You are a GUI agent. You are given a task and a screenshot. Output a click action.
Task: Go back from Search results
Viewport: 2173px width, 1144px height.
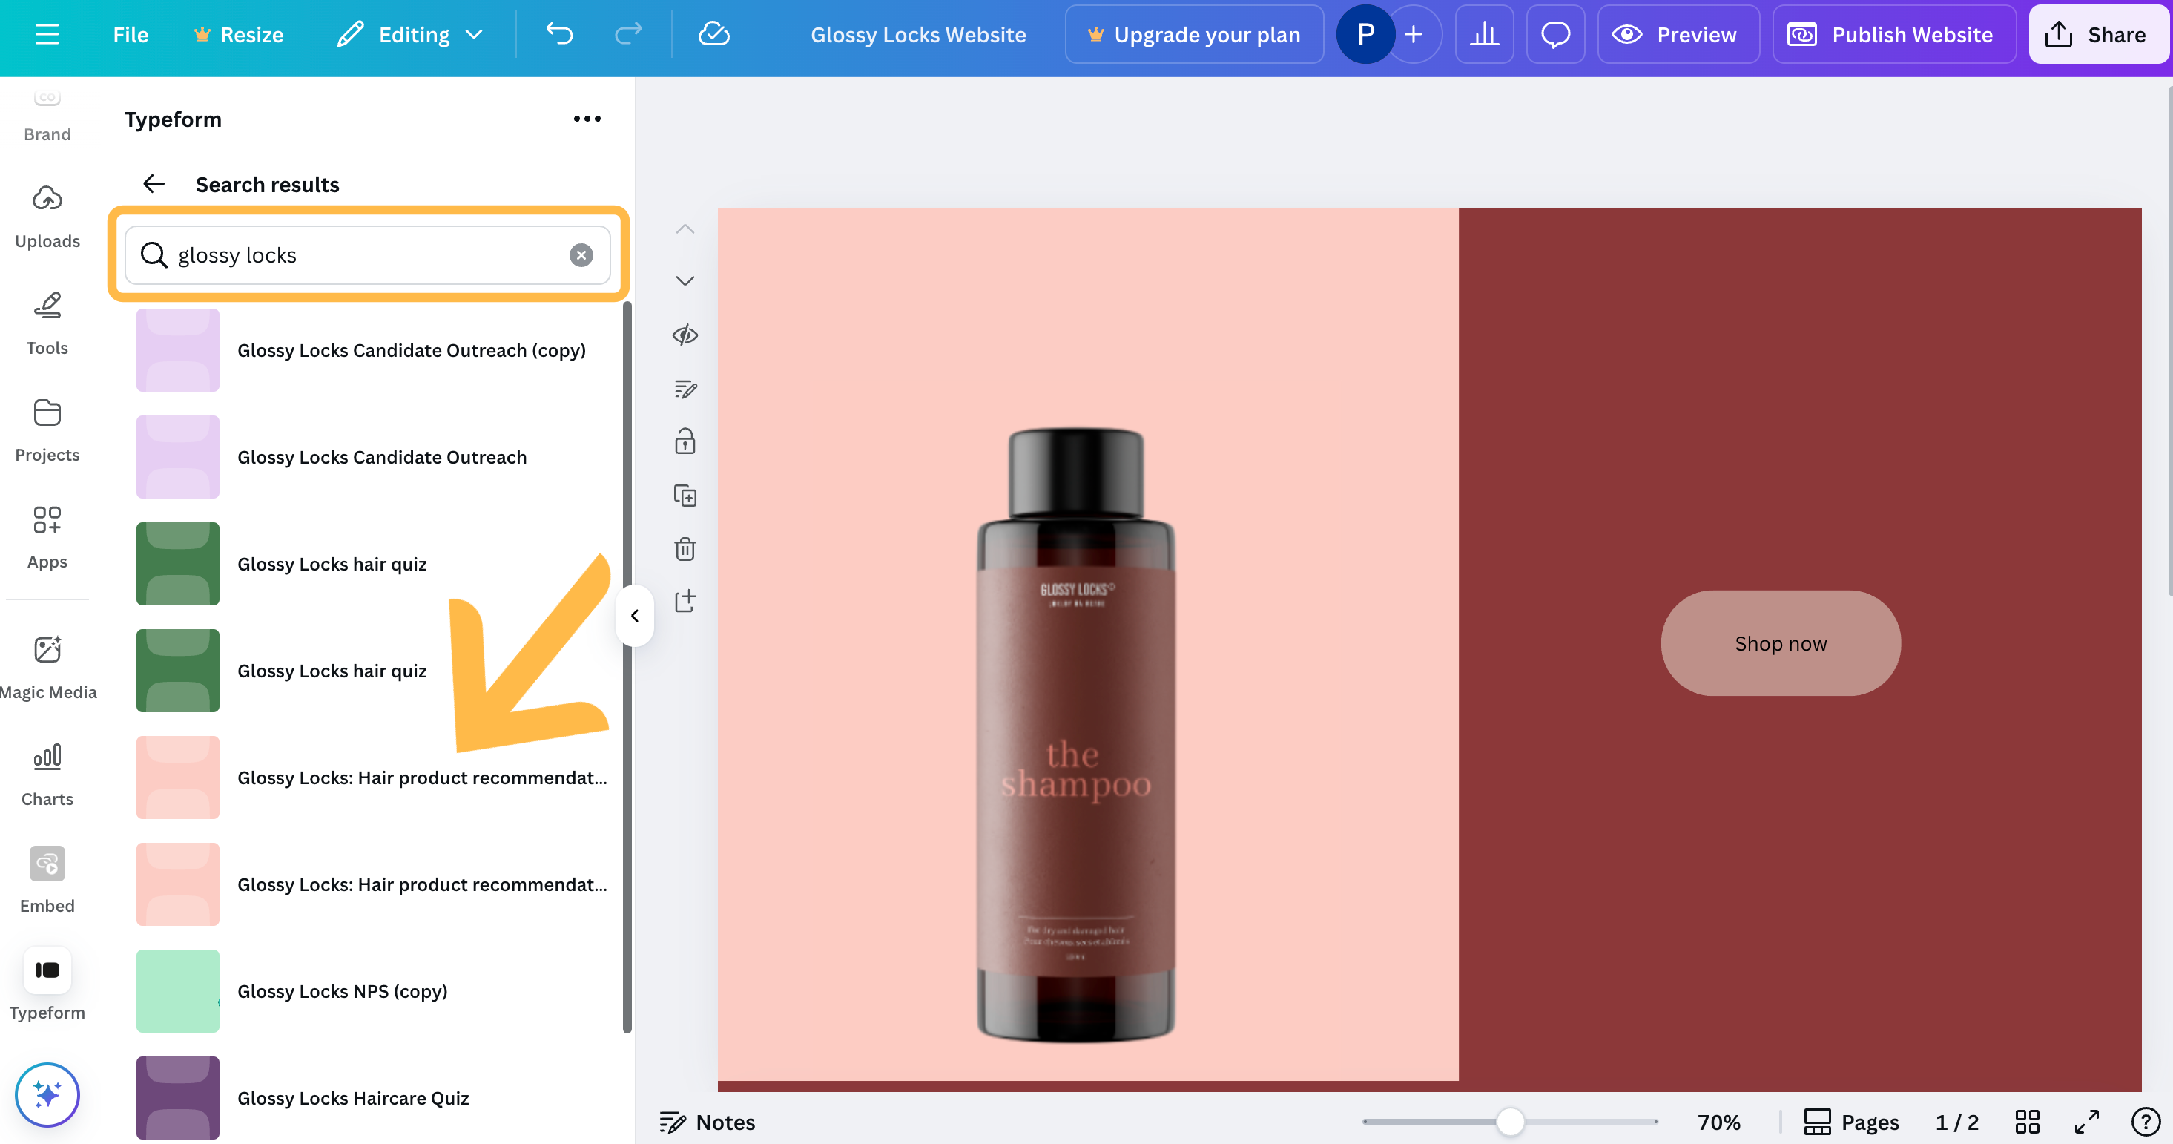[154, 184]
